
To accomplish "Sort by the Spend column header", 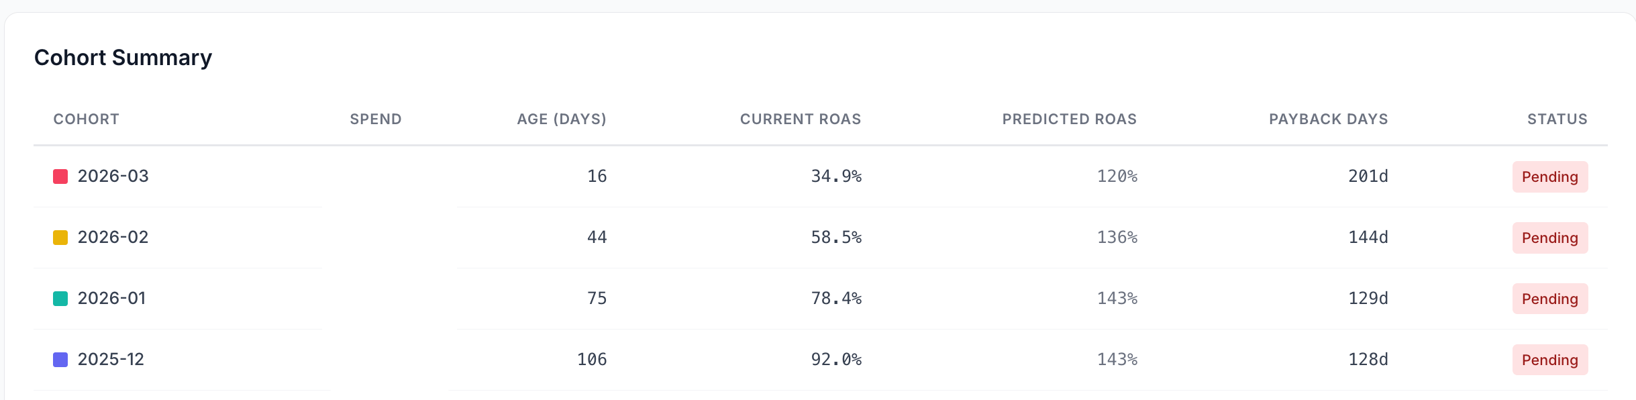I will click(375, 119).
